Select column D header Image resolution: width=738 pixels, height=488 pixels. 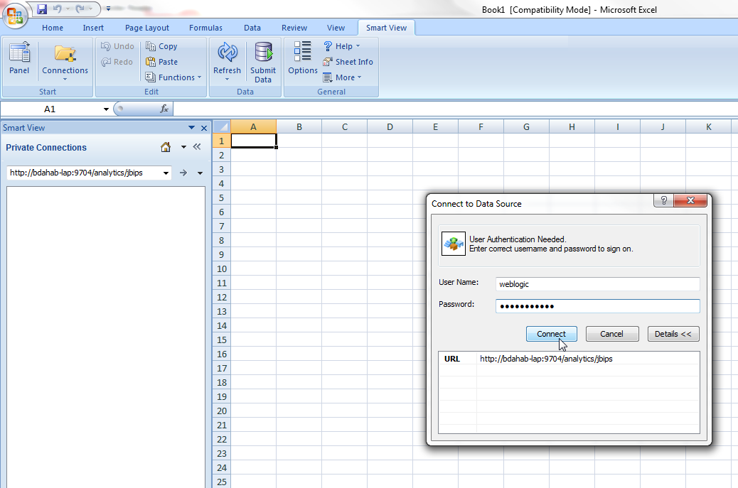click(x=390, y=127)
